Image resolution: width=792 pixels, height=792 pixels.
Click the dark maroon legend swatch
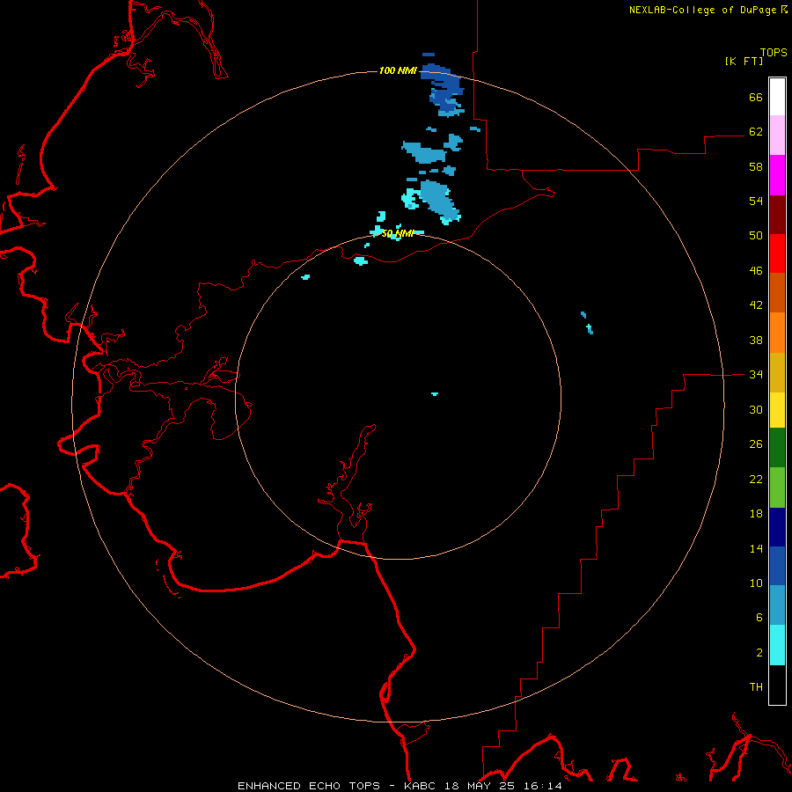click(777, 215)
